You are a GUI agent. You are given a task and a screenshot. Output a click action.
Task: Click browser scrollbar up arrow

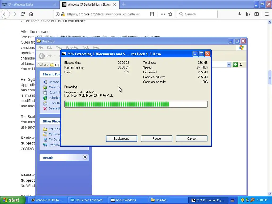(270, 22)
